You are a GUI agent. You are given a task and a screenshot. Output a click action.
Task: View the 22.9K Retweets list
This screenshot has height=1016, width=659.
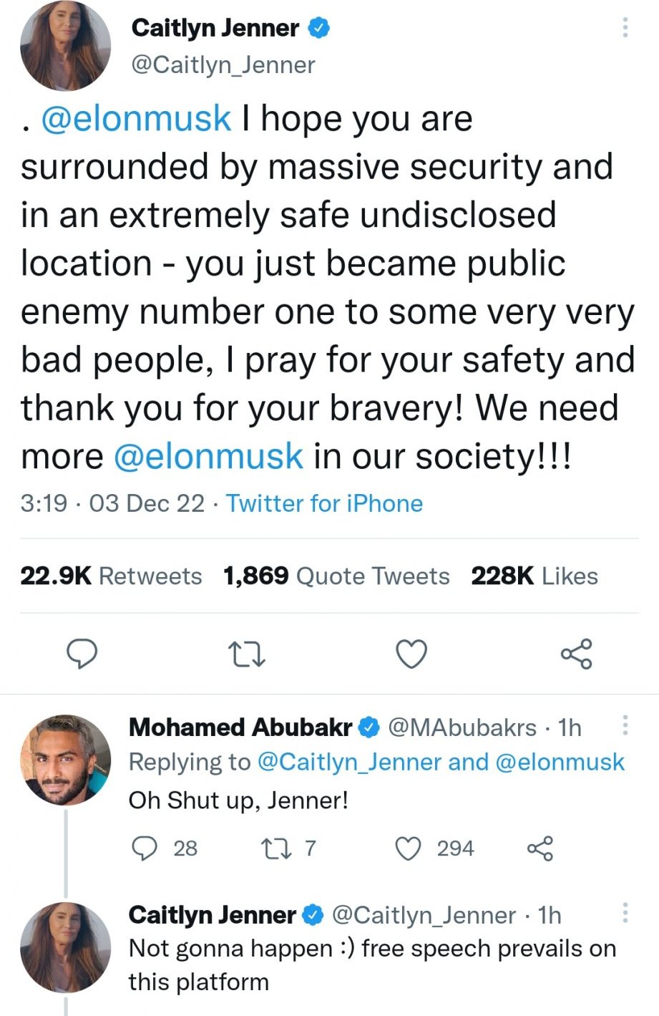[x=111, y=576]
